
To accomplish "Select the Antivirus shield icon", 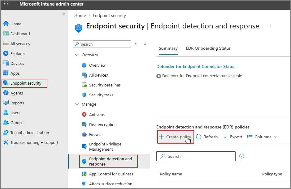I will click(84, 115).
